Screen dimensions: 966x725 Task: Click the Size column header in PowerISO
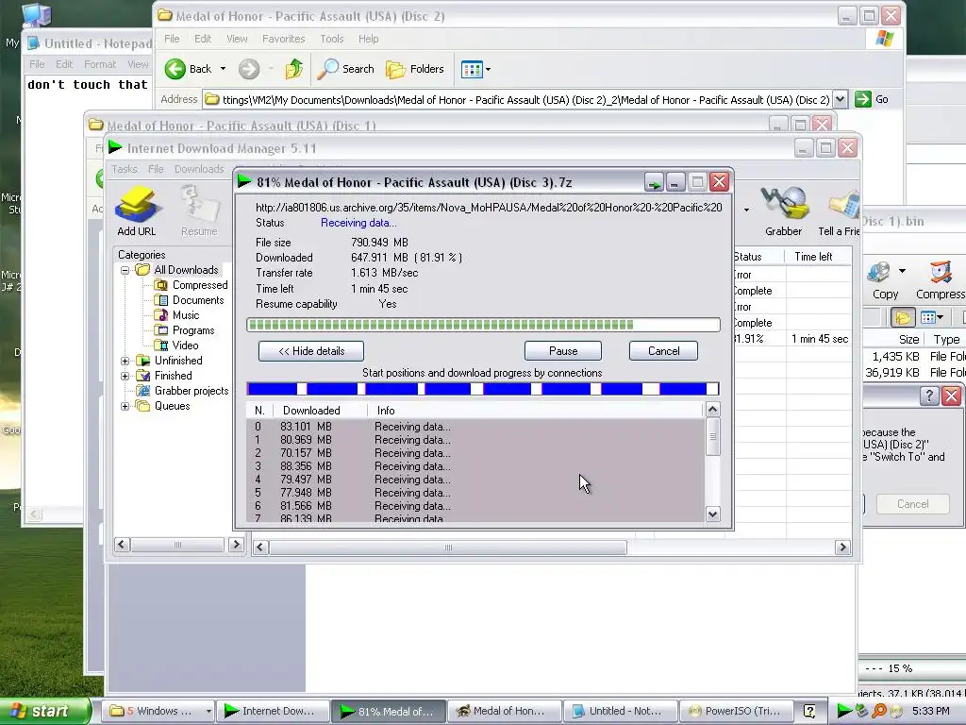(895, 339)
